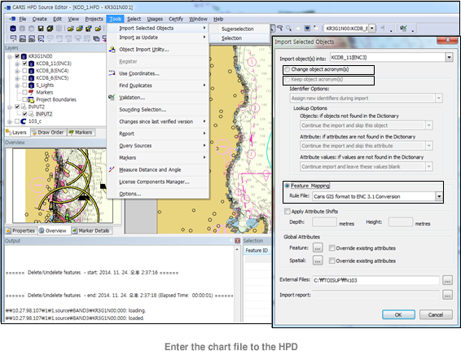Viewport: 461px width, 351px height.
Task: Click browse button beside External Files
Action: click(447, 280)
